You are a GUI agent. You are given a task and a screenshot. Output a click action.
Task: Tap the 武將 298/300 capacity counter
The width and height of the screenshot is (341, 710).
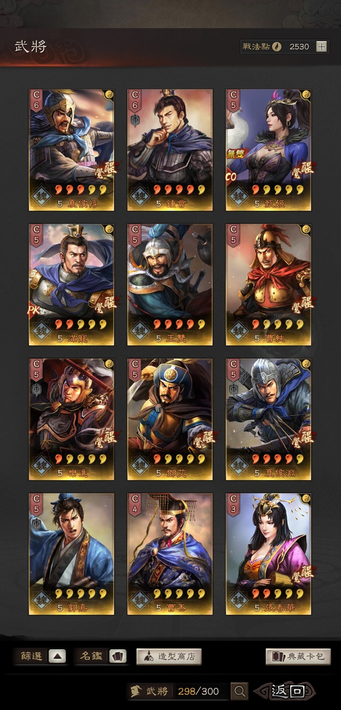[178, 691]
